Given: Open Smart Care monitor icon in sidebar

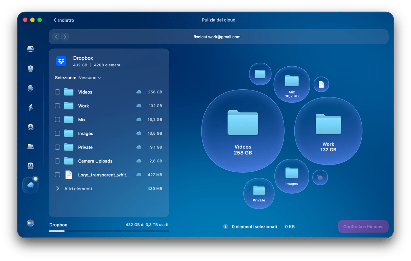Looking at the screenshot, I should (30, 49).
